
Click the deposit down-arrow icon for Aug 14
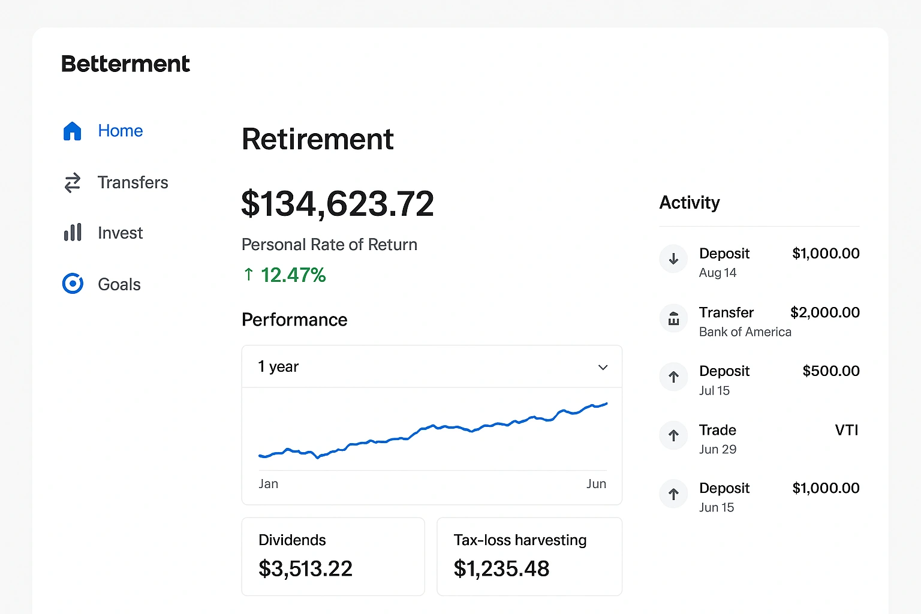[x=673, y=258]
